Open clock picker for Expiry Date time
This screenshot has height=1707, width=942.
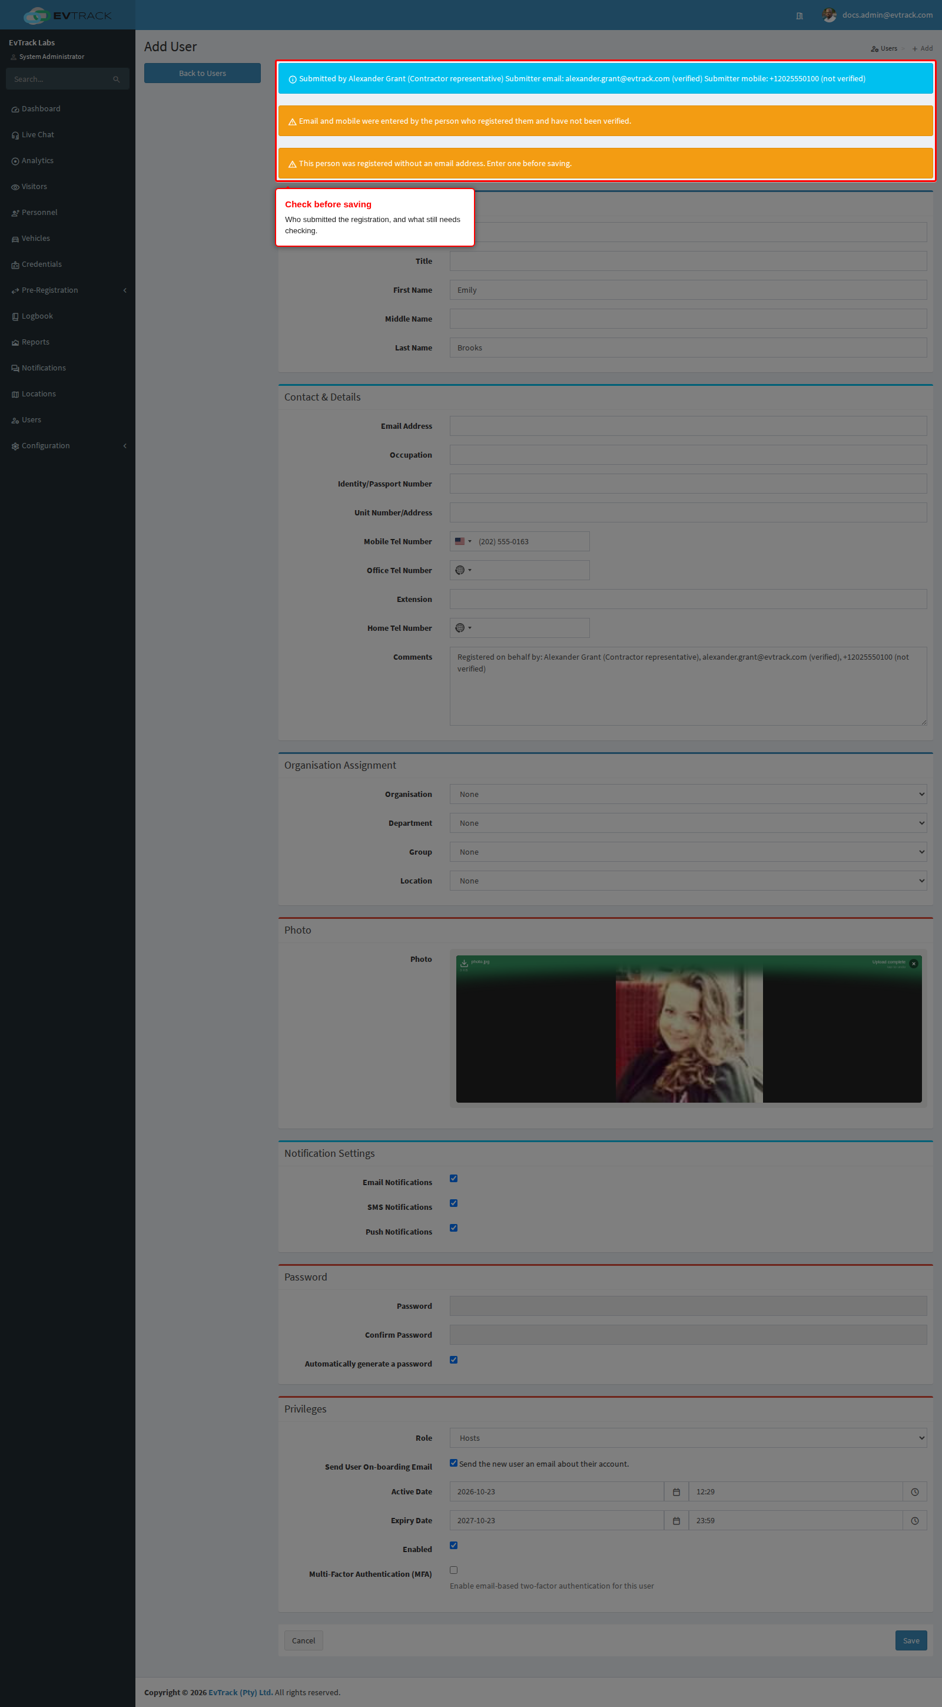pos(914,1521)
